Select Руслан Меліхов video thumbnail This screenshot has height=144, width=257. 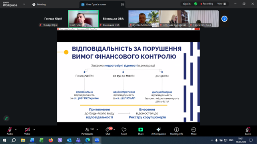coord(143,19)
